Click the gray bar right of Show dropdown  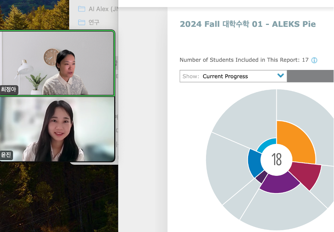click(310, 76)
